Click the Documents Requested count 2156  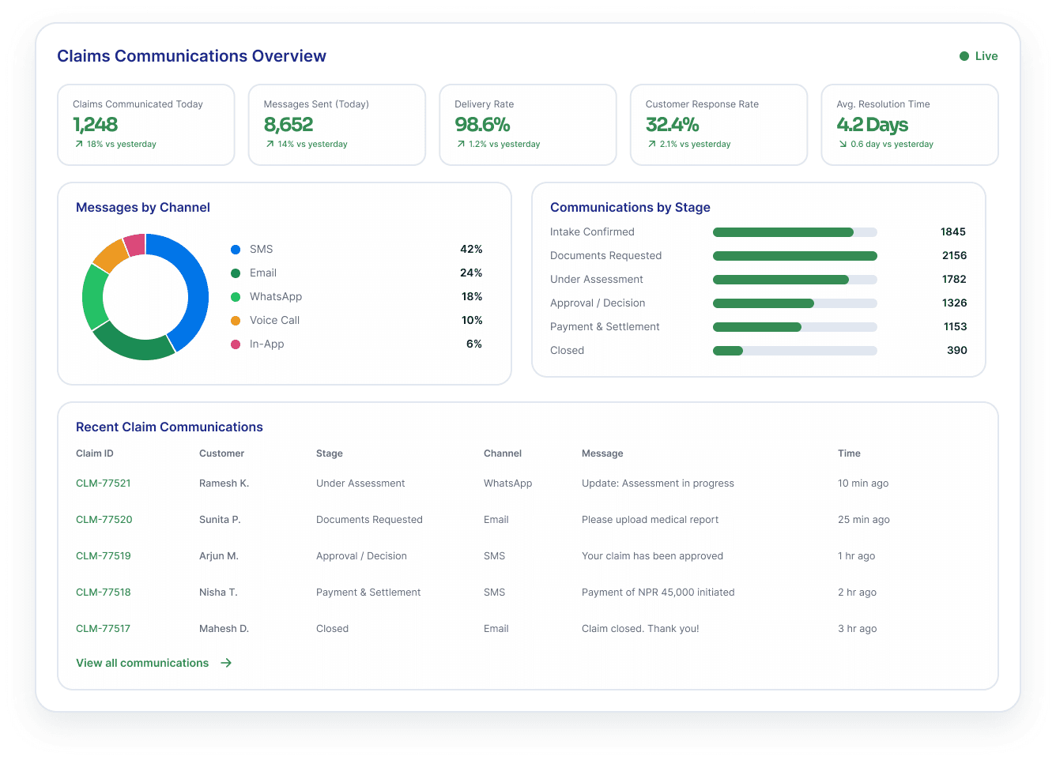click(954, 256)
